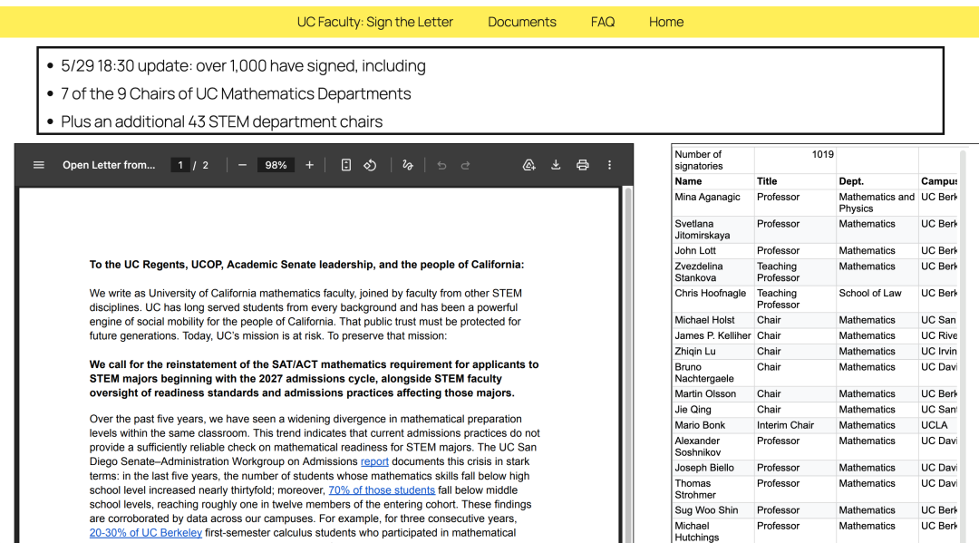
Task: Click the fit to page icon
Action: pyautogui.click(x=346, y=165)
